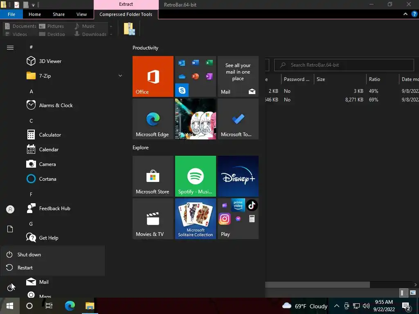Click Explorer horizontal scrollbar
Image resolution: width=419 pixels, height=314 pixels.
click(318, 285)
